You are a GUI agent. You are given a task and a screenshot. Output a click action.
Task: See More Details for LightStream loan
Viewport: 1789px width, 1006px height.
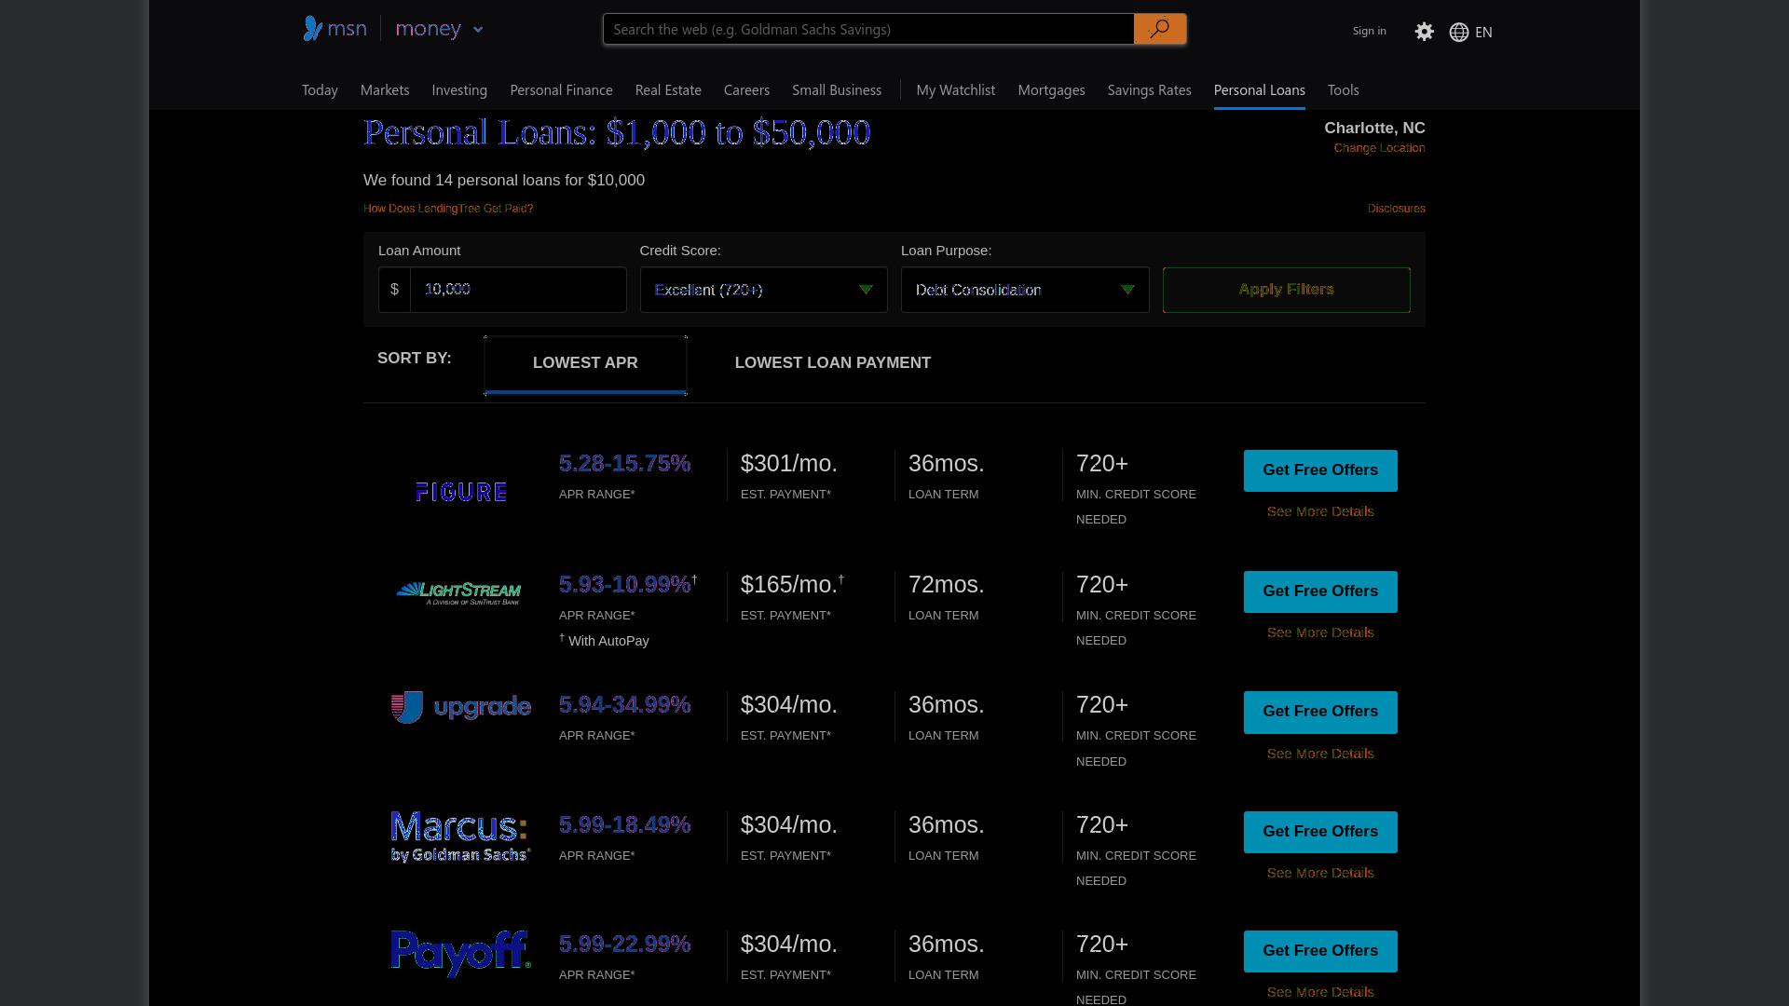point(1320,632)
